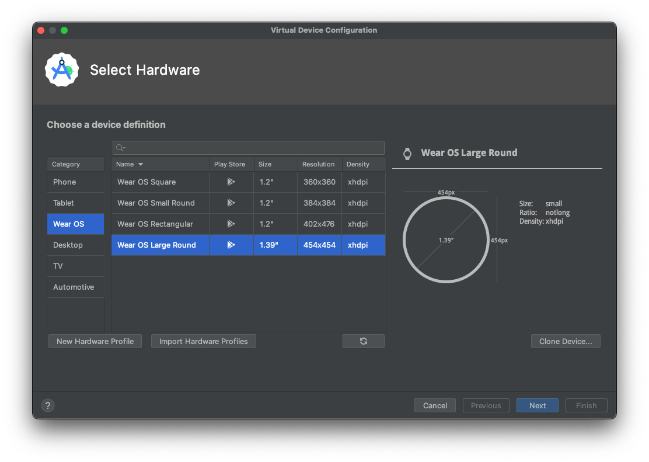Select the TV category
Viewport: 649px width, 462px height.
tap(76, 266)
